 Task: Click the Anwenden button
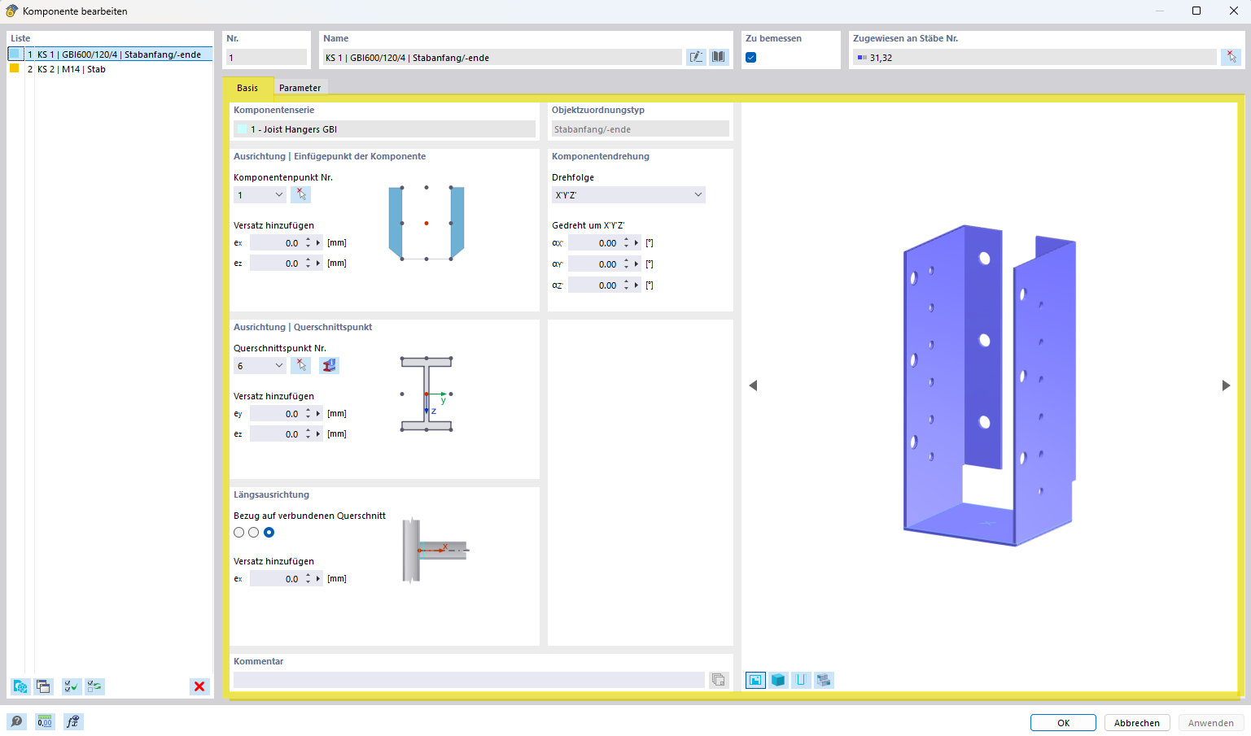1210,722
